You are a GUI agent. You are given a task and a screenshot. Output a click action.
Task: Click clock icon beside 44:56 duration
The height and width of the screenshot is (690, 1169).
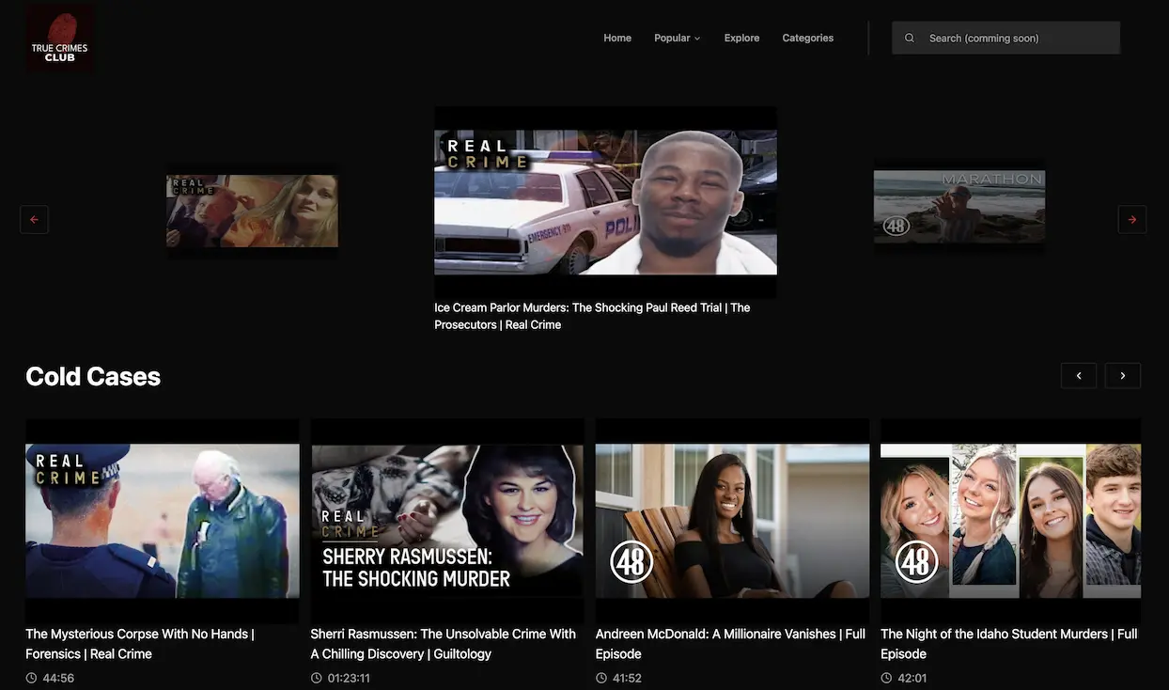click(31, 678)
